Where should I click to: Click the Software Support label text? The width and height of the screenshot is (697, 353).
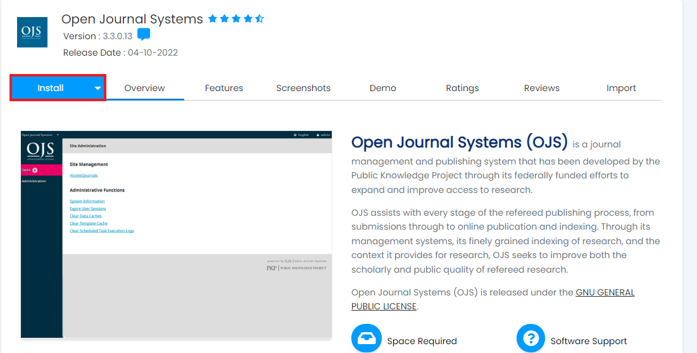coord(589,341)
